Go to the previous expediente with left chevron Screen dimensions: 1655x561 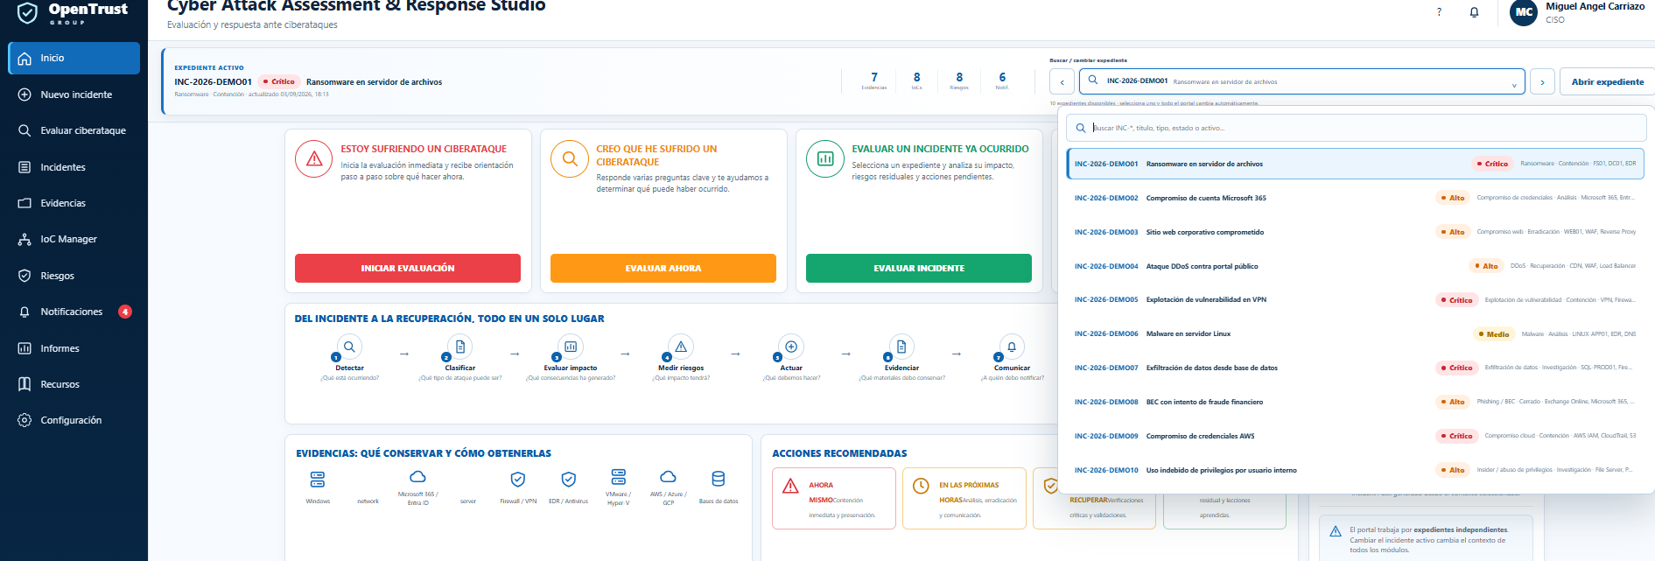coord(1062,82)
